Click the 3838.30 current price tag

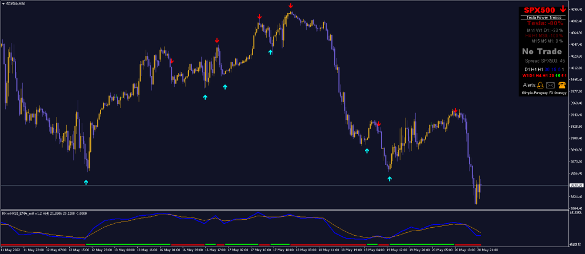576,186
